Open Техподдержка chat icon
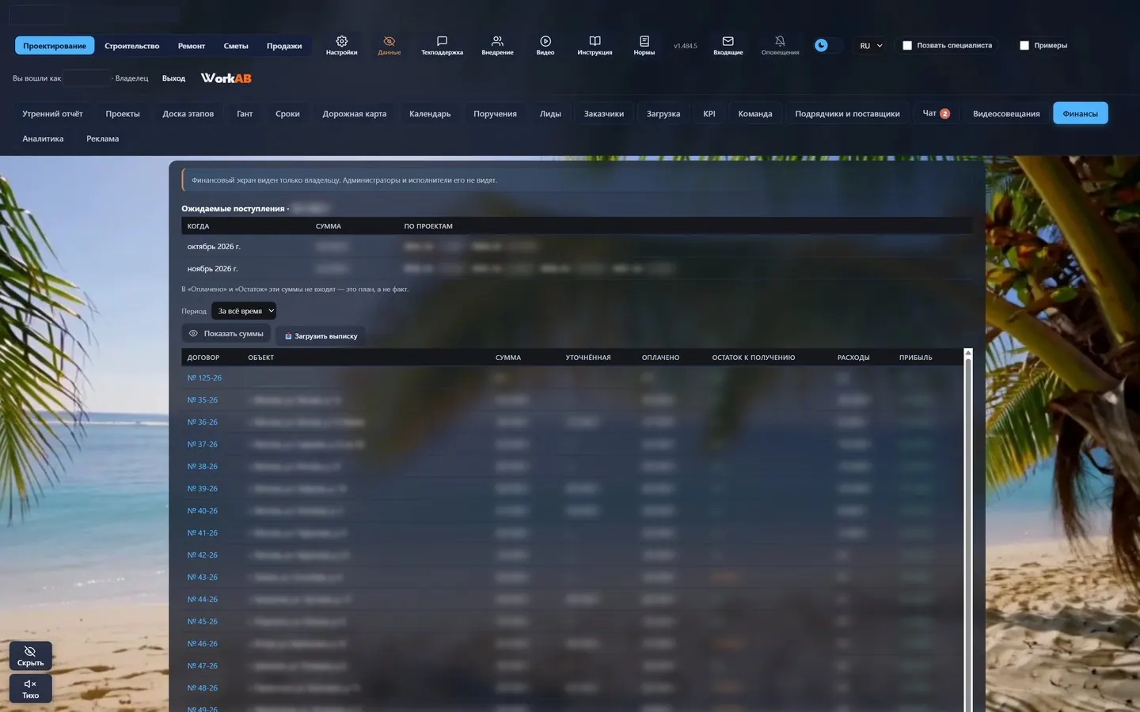1140x712 pixels. [442, 45]
